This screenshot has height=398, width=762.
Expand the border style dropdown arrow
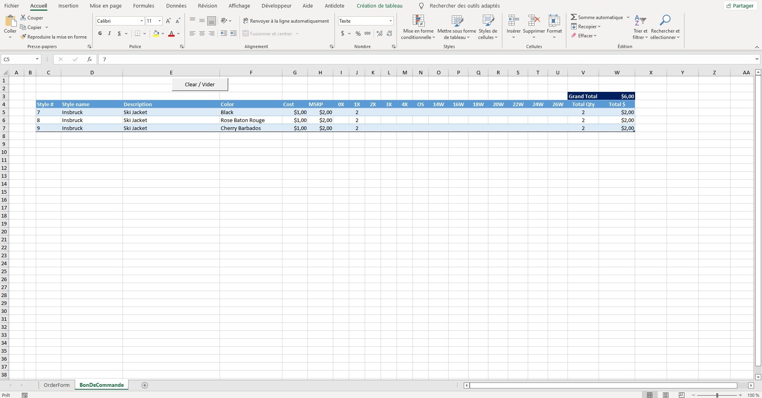coord(144,33)
